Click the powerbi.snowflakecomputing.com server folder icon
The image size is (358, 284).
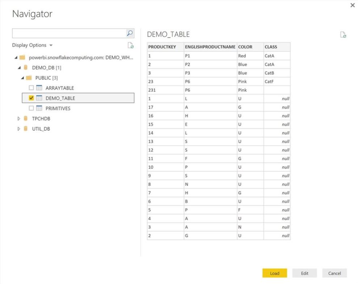(x=22, y=57)
